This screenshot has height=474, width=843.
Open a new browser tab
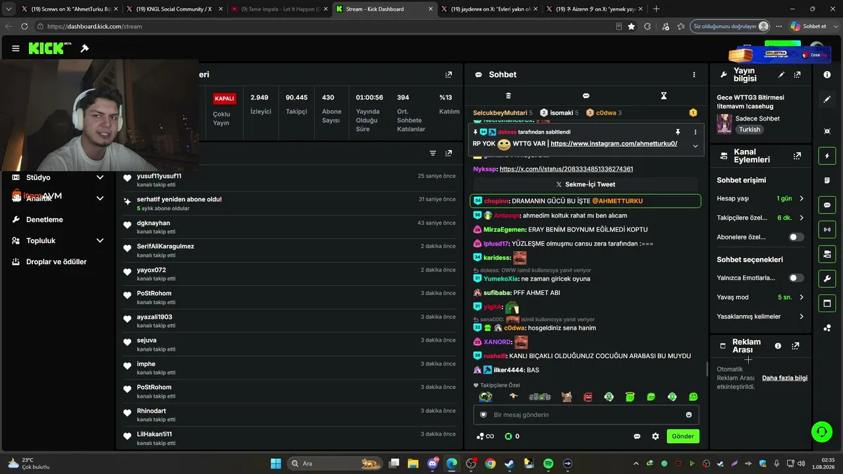[656, 9]
